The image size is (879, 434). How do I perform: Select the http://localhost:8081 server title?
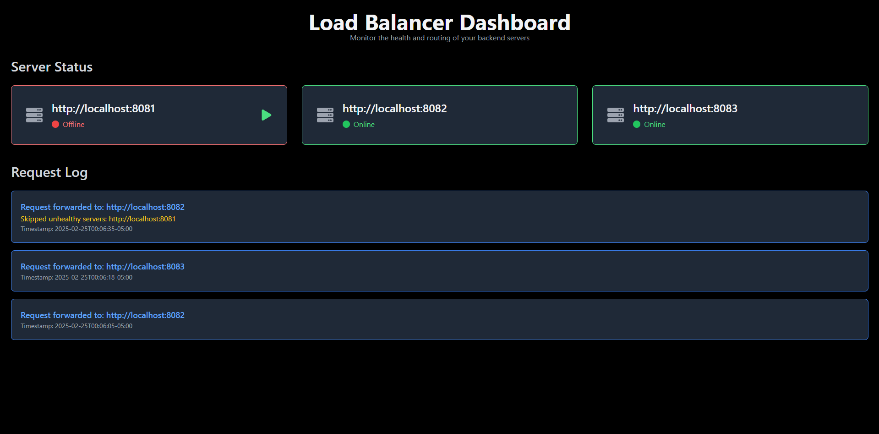(x=103, y=109)
